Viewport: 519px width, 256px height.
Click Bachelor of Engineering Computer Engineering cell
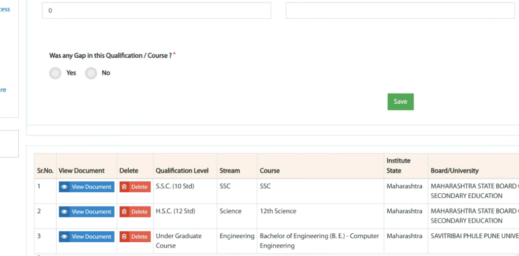point(319,241)
